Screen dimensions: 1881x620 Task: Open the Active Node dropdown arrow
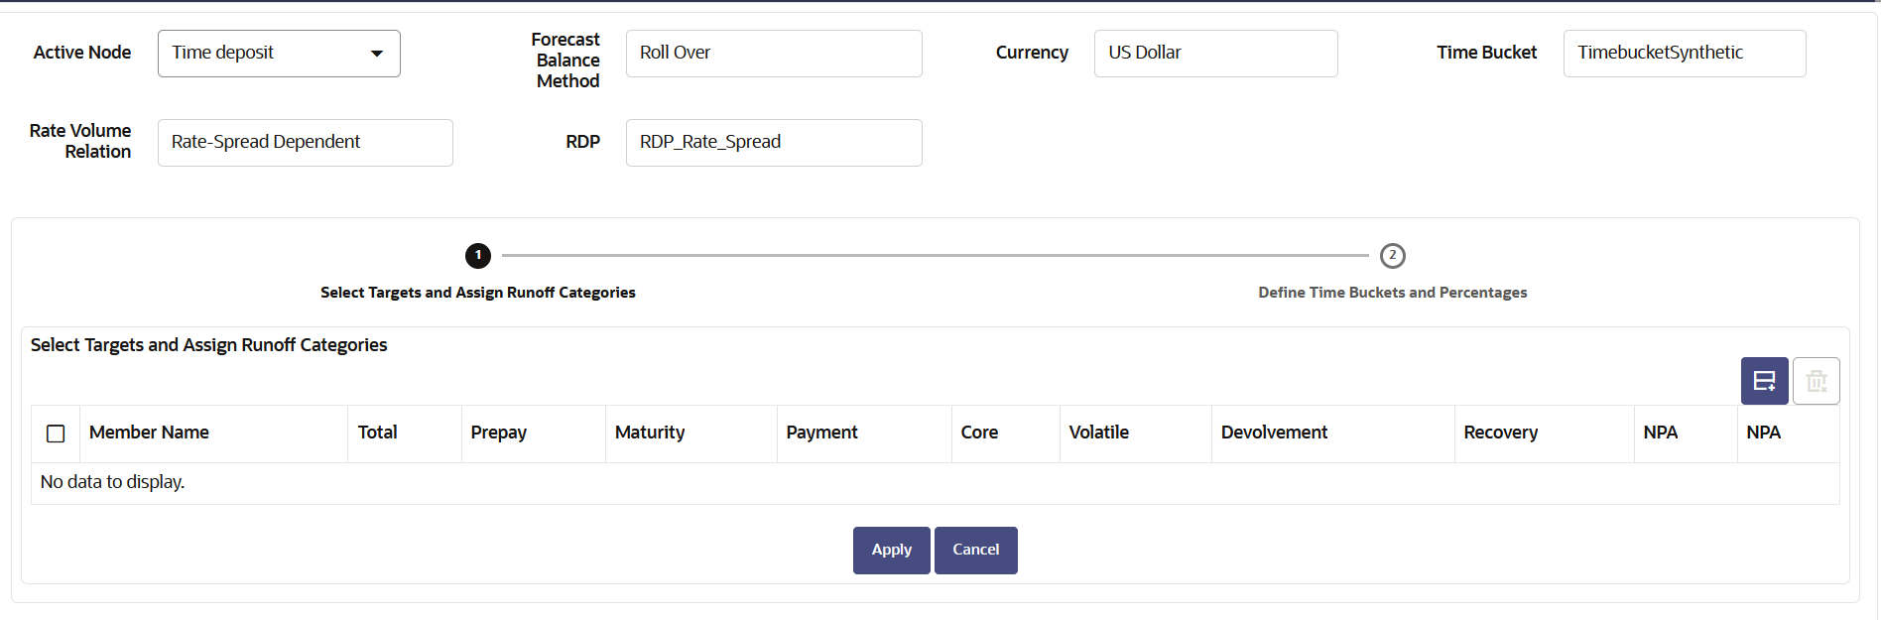click(x=377, y=54)
